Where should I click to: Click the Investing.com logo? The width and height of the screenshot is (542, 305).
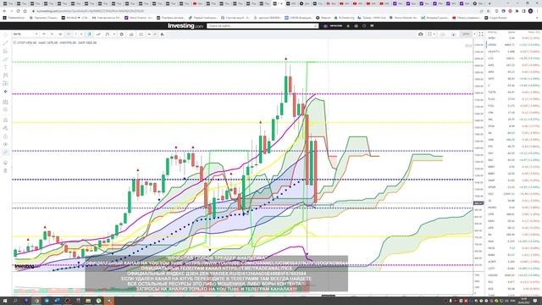[185, 26]
